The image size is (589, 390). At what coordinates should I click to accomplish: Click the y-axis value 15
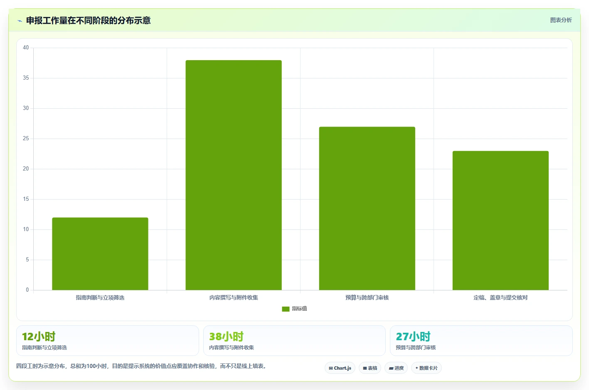26,199
